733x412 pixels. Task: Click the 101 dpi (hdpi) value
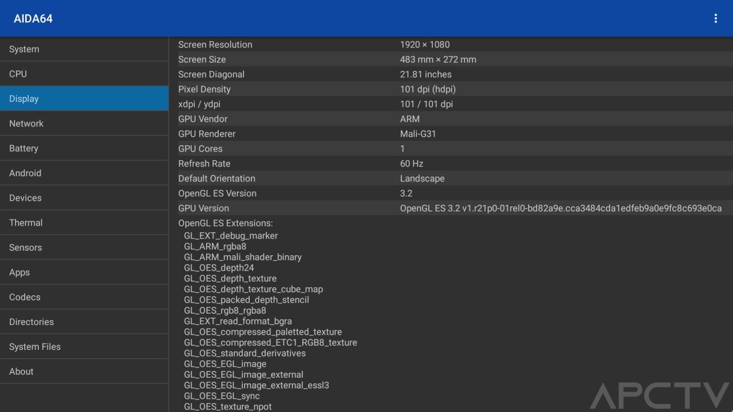coord(428,89)
